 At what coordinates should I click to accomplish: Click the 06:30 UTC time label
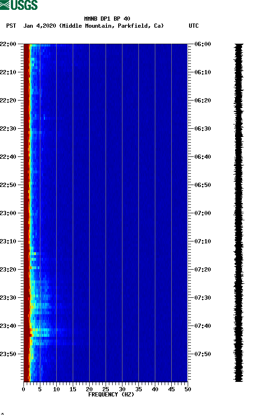pyautogui.click(x=203, y=129)
